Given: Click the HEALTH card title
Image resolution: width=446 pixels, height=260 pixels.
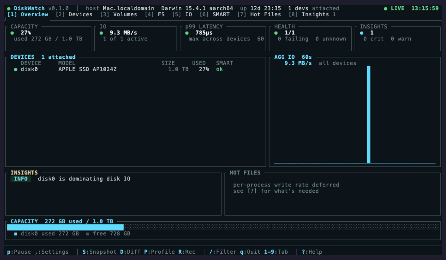Looking at the screenshot, I should [285, 27].
